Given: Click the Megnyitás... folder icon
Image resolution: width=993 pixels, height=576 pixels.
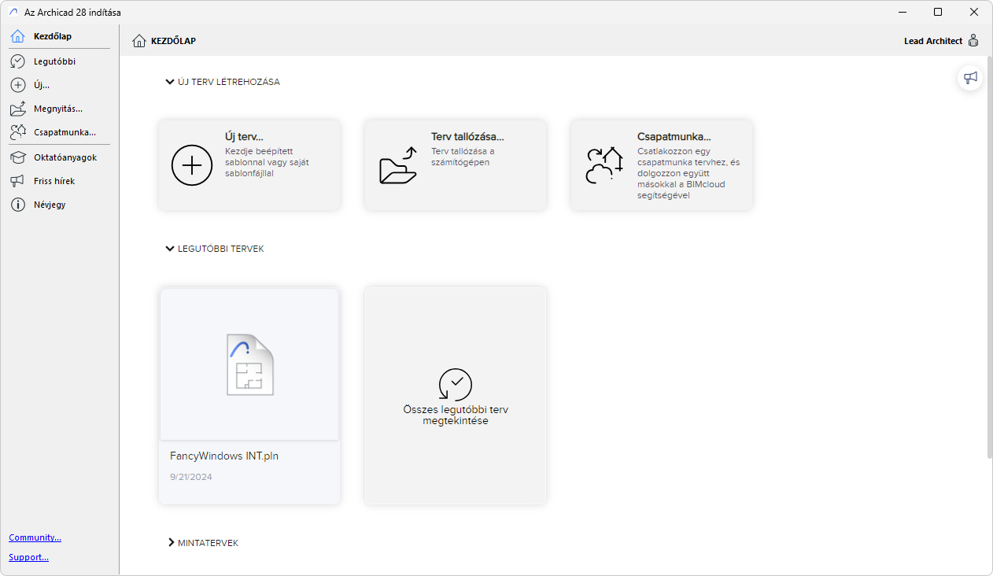Looking at the screenshot, I should point(18,109).
